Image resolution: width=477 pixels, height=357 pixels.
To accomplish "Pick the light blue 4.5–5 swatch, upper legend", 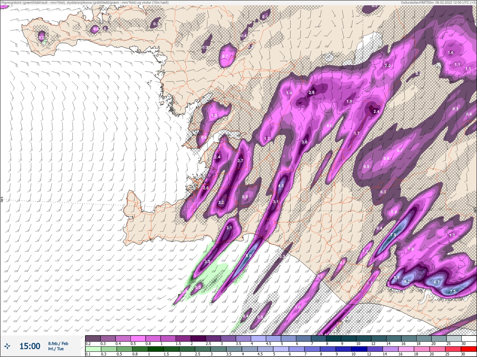I will click(274, 339).
